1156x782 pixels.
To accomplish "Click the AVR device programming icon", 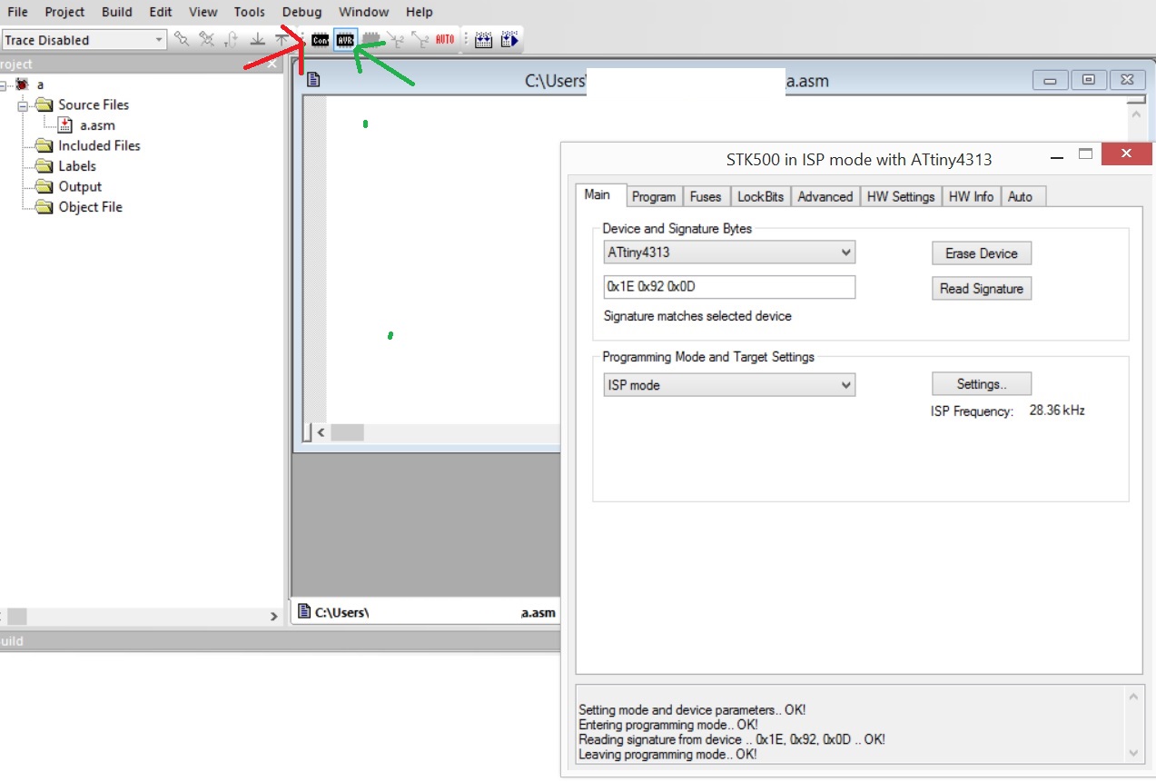I will [x=346, y=39].
